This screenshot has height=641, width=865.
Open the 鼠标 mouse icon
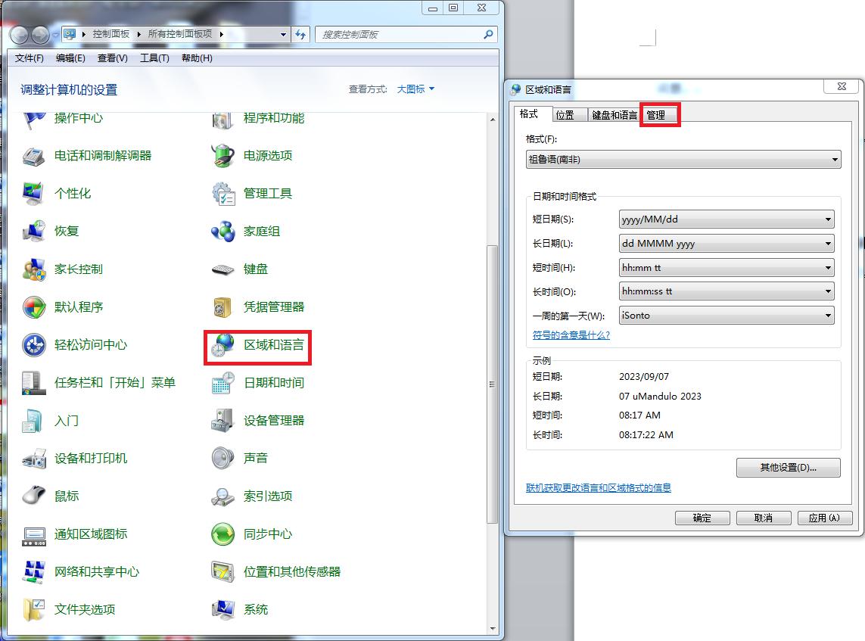[x=34, y=496]
